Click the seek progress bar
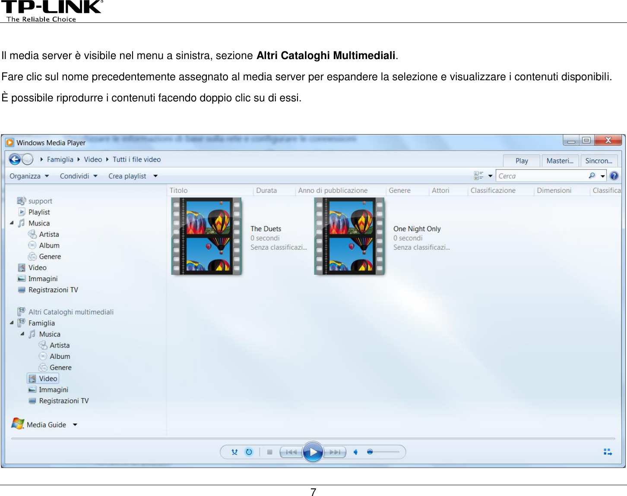Image resolution: width=627 pixels, height=496 pixels. click(313, 439)
